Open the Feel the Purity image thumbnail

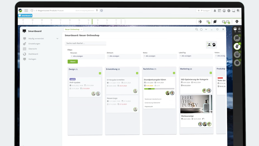[196, 104]
